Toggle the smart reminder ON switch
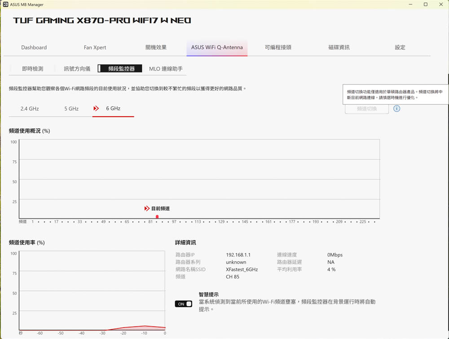The width and height of the screenshot is (449, 339). tap(184, 304)
